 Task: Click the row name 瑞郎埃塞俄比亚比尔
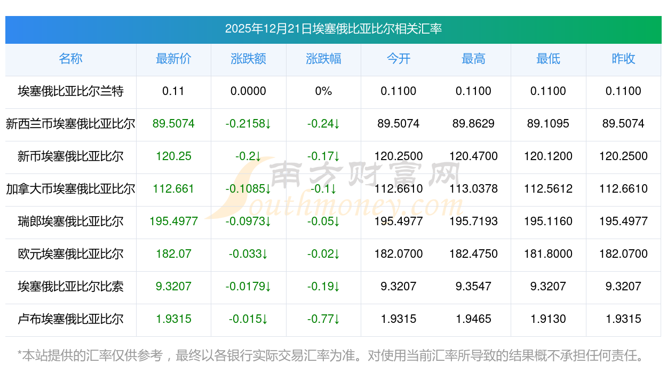tap(70, 221)
